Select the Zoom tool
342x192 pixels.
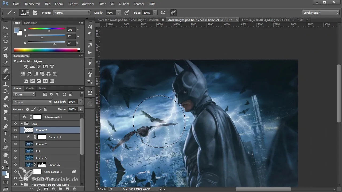pyautogui.click(x=6, y=162)
